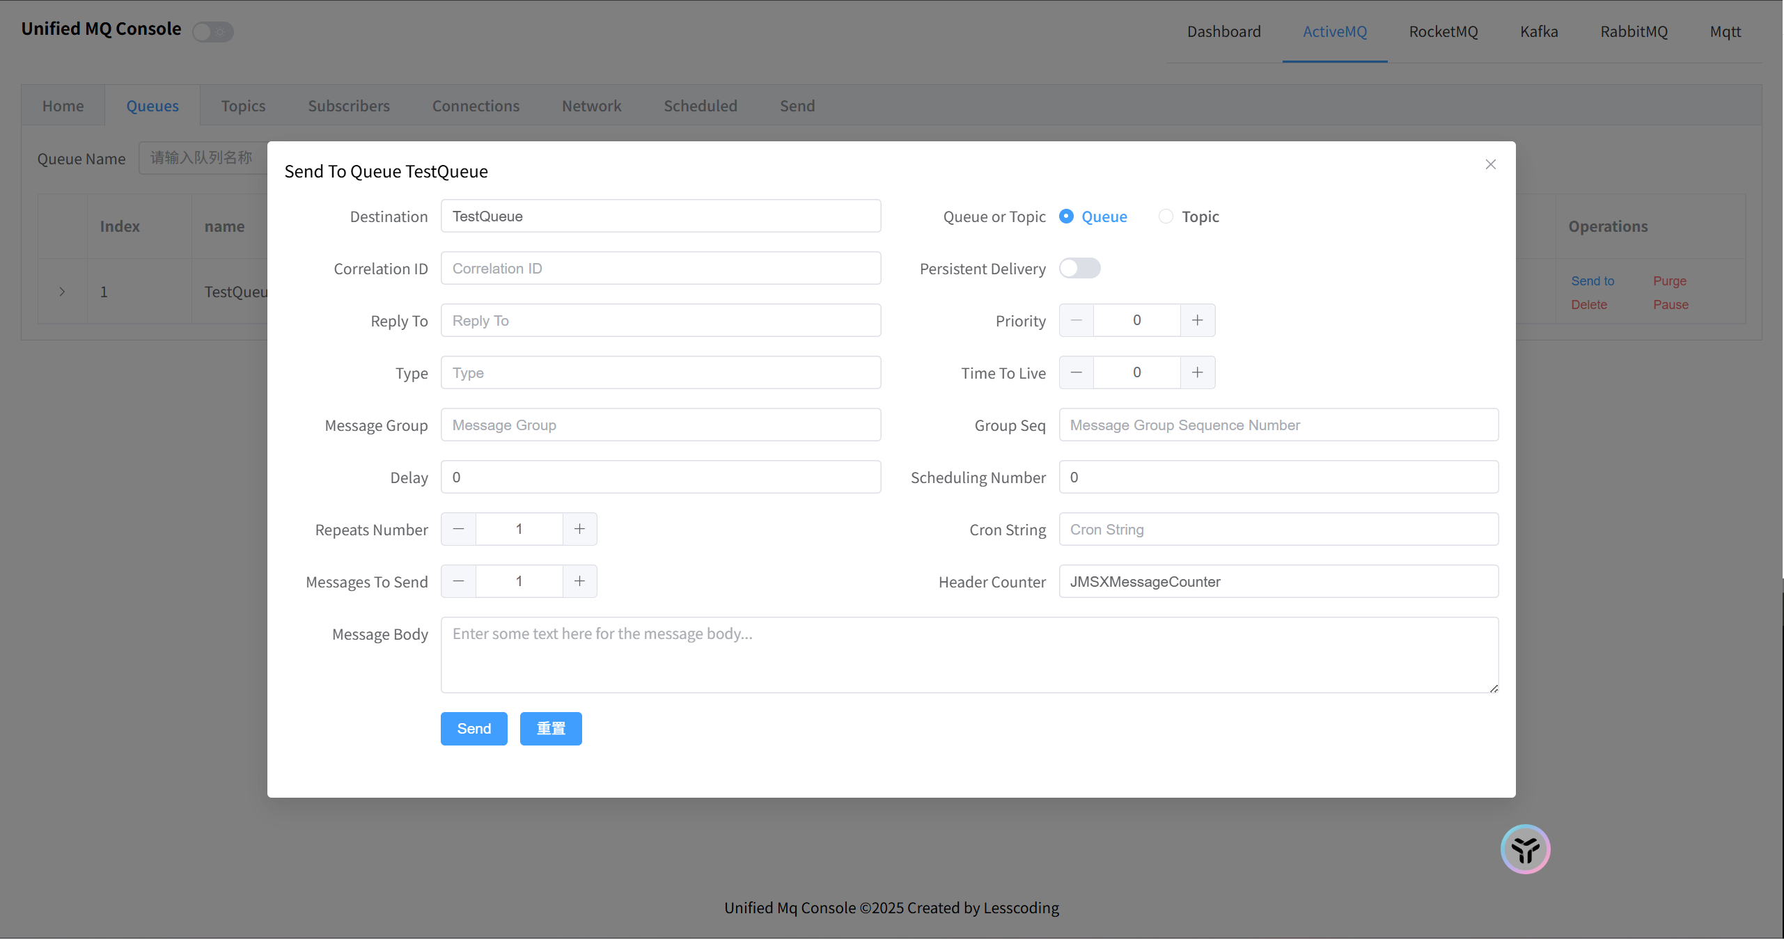Close the Send To Queue dialog
The image size is (1784, 939).
click(x=1490, y=164)
